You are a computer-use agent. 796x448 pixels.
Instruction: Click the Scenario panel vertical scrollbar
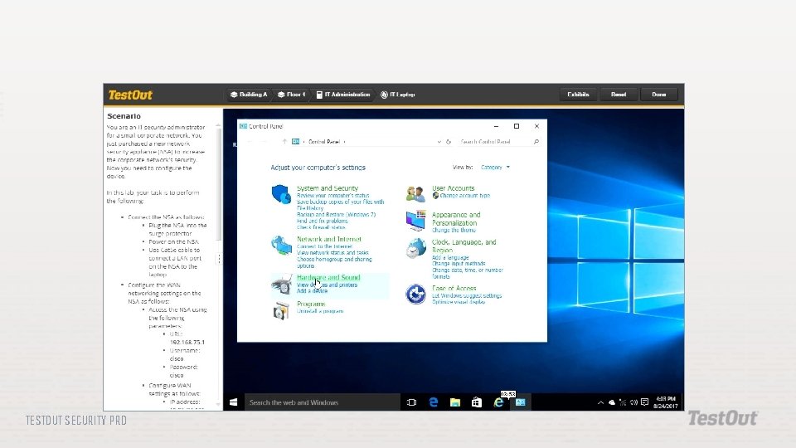(218, 183)
